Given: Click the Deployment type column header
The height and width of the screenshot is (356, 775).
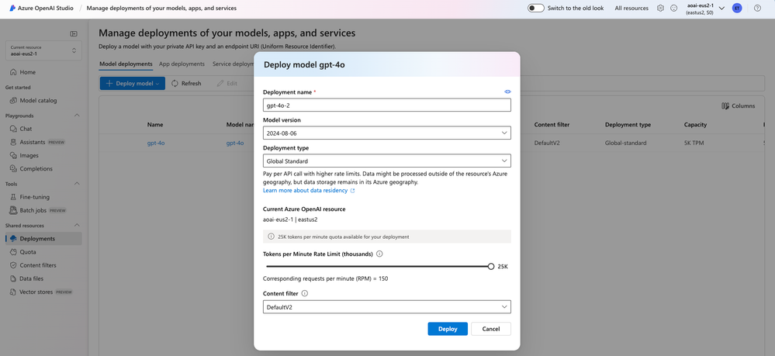Looking at the screenshot, I should pyautogui.click(x=628, y=125).
